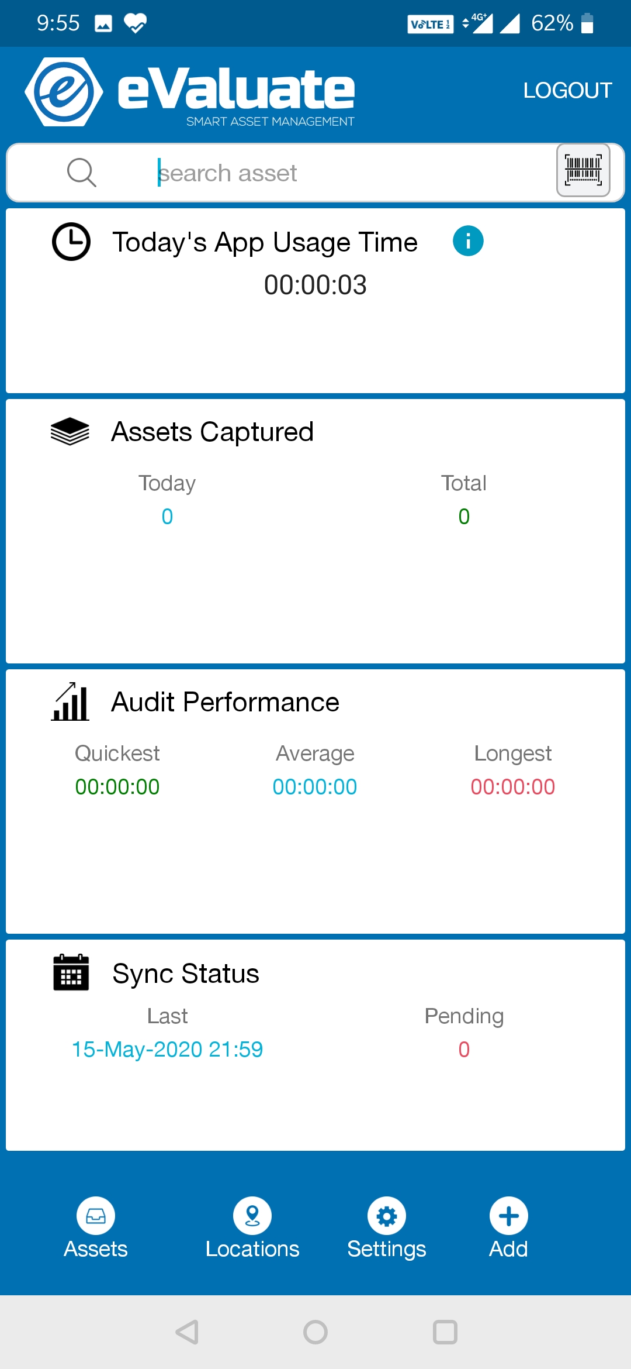Tap the Total assets captured count
This screenshot has height=1369, width=631.
point(464,517)
